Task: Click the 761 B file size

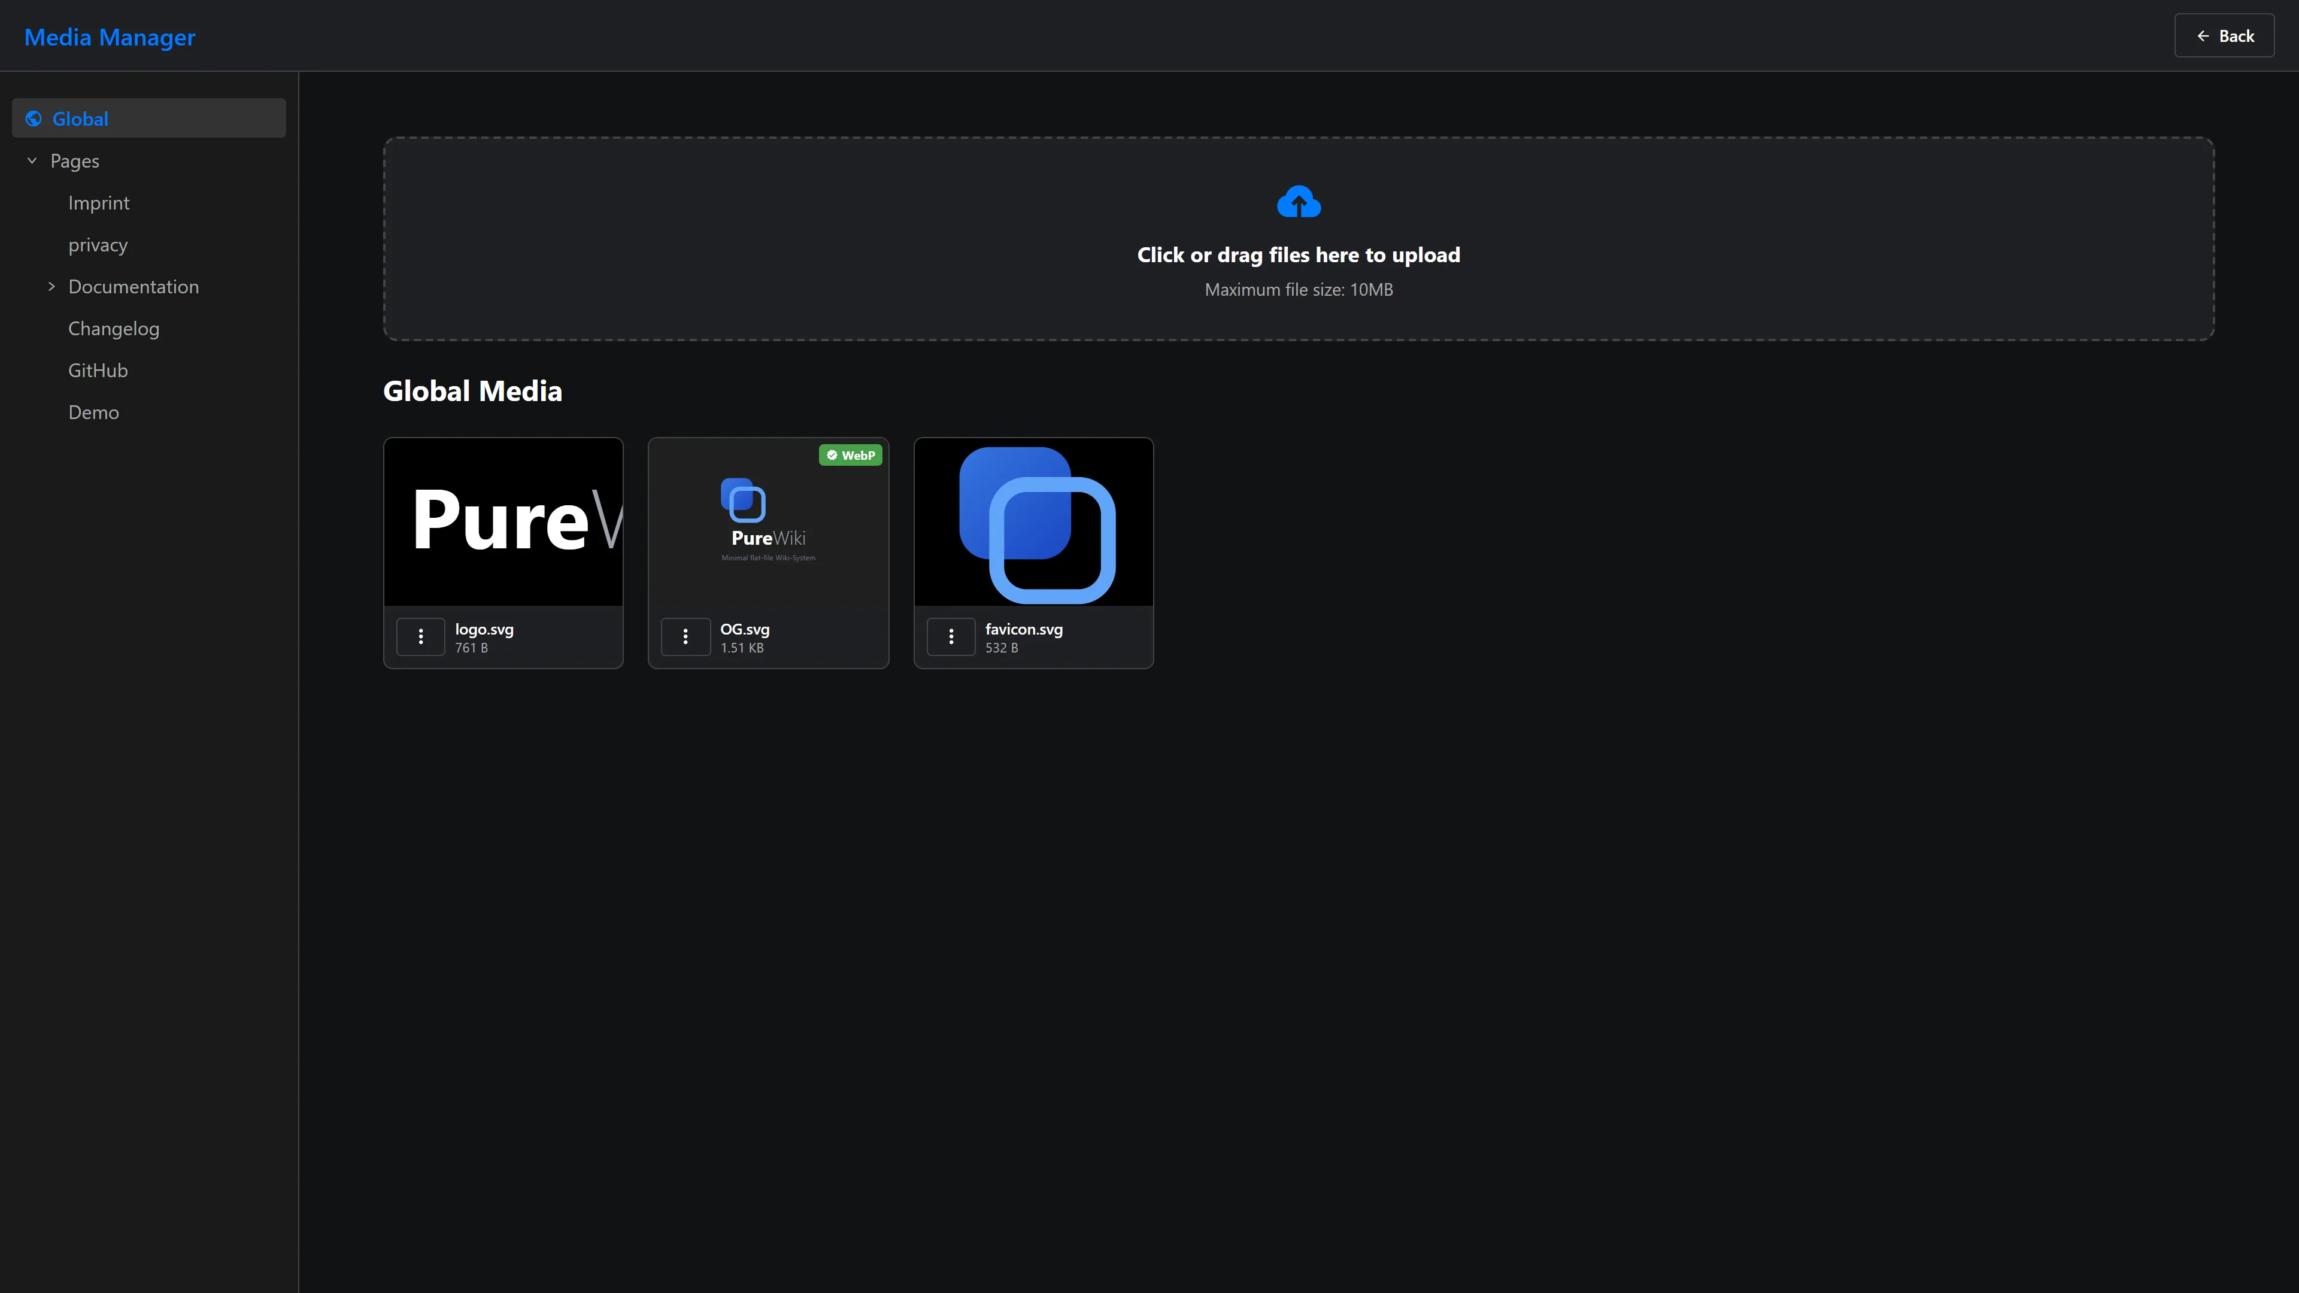Action: point(471,648)
